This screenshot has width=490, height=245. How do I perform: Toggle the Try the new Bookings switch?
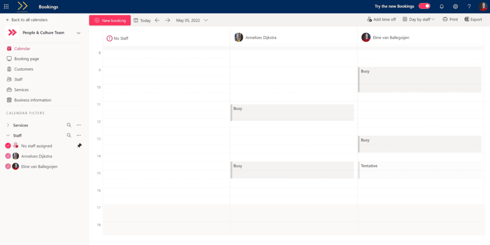tap(424, 6)
